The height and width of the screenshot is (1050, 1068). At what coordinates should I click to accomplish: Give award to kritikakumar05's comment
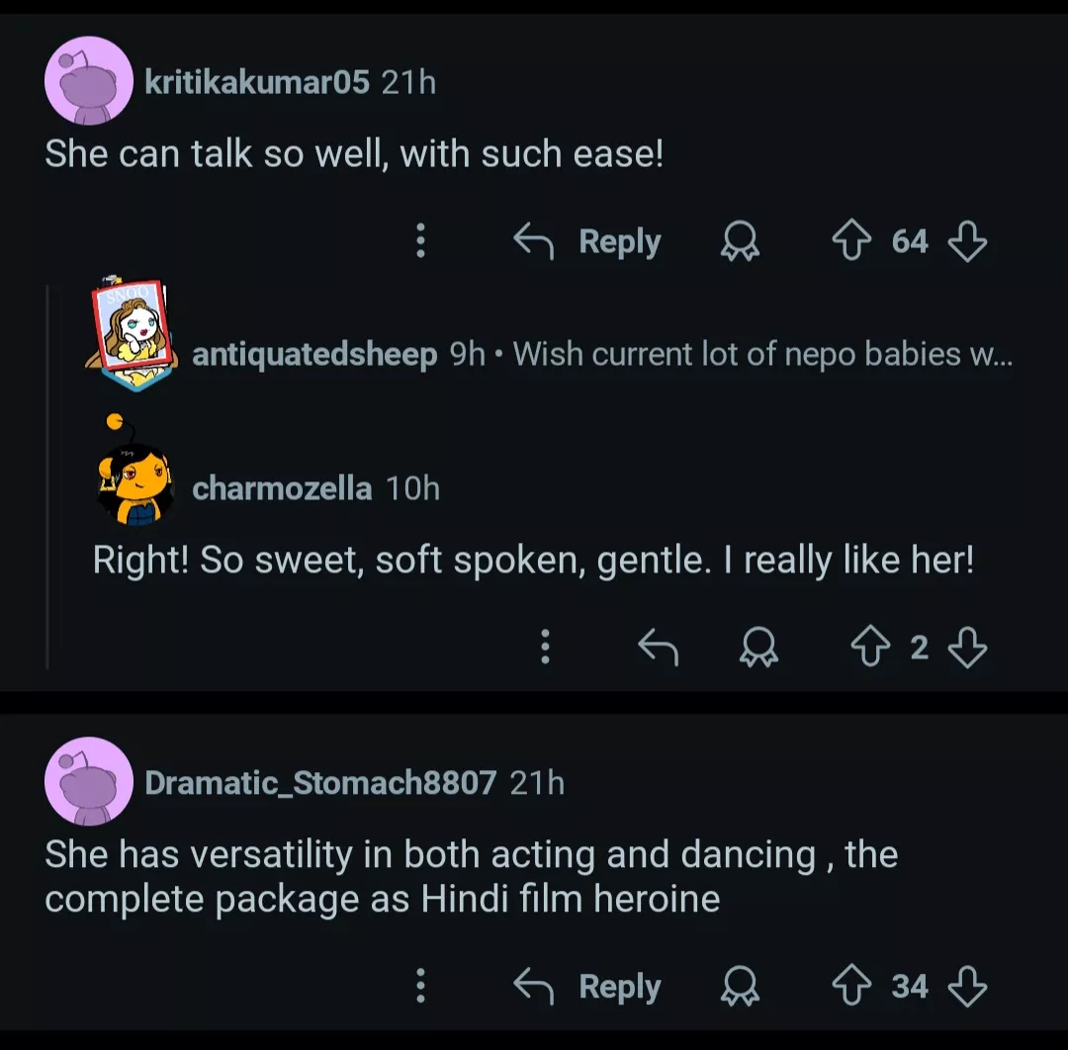coord(740,241)
